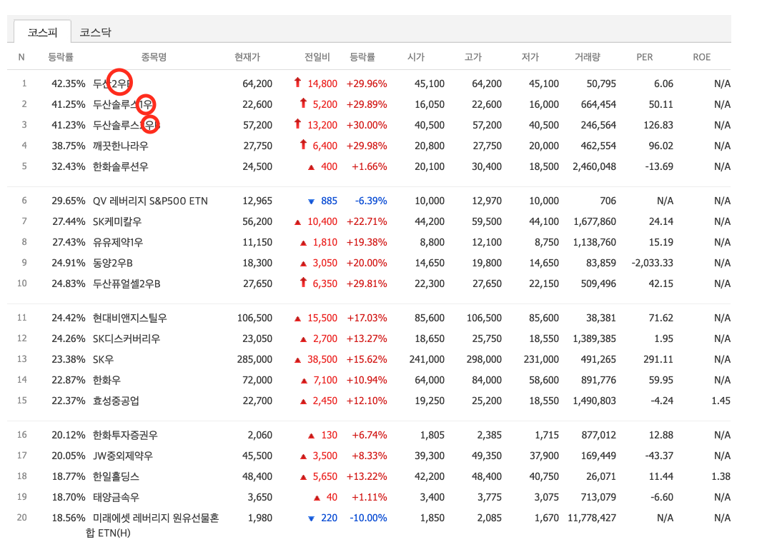Select the 64,200 current price cell
767x547 pixels.
coord(257,84)
